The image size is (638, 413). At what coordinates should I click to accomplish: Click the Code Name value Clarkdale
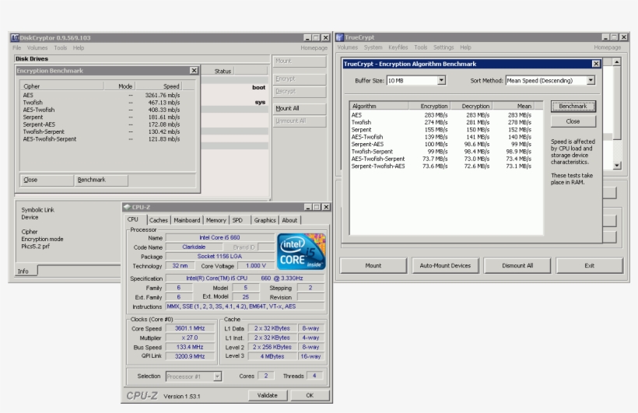(194, 247)
